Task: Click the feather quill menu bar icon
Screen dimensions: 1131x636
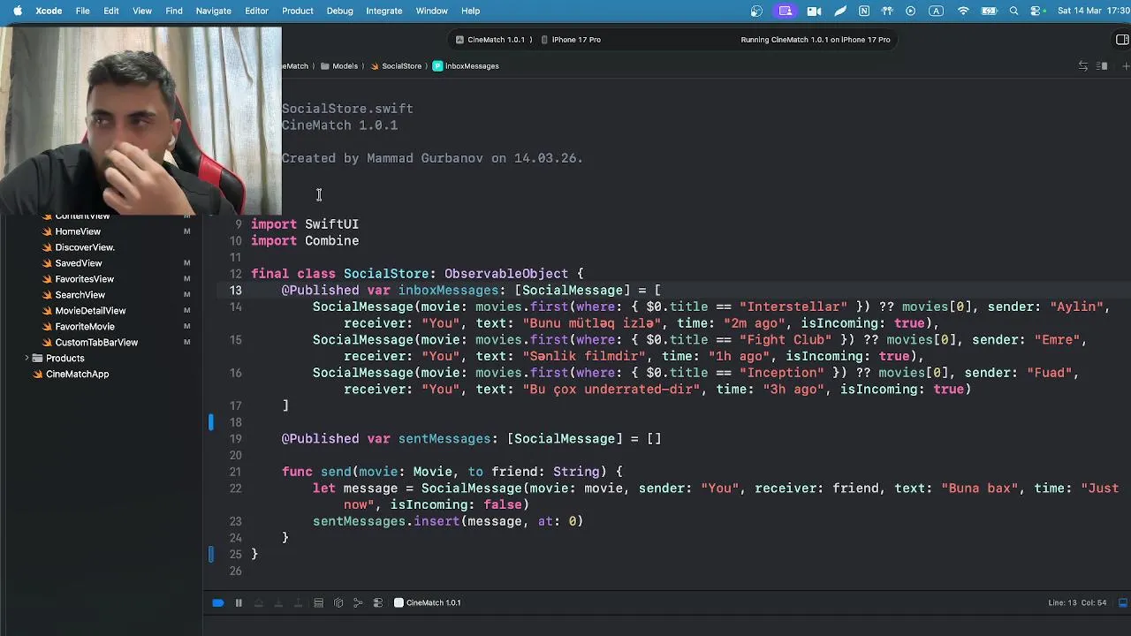Action: [840, 11]
